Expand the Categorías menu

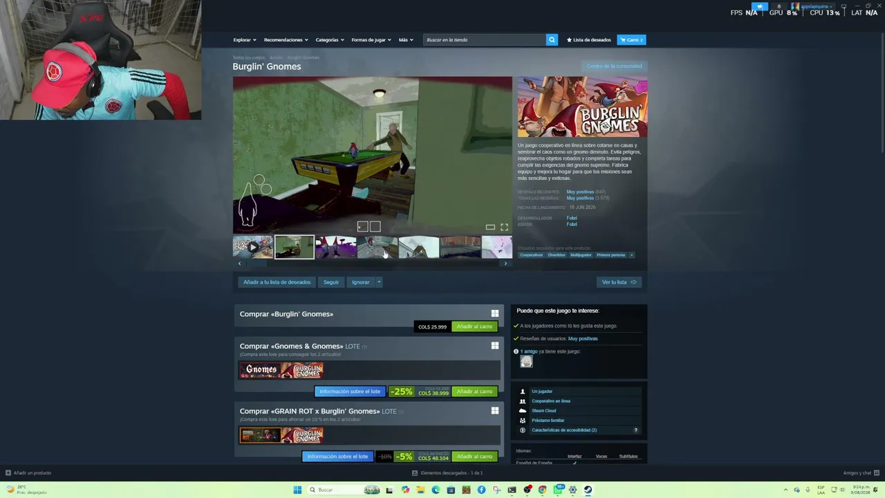(329, 39)
